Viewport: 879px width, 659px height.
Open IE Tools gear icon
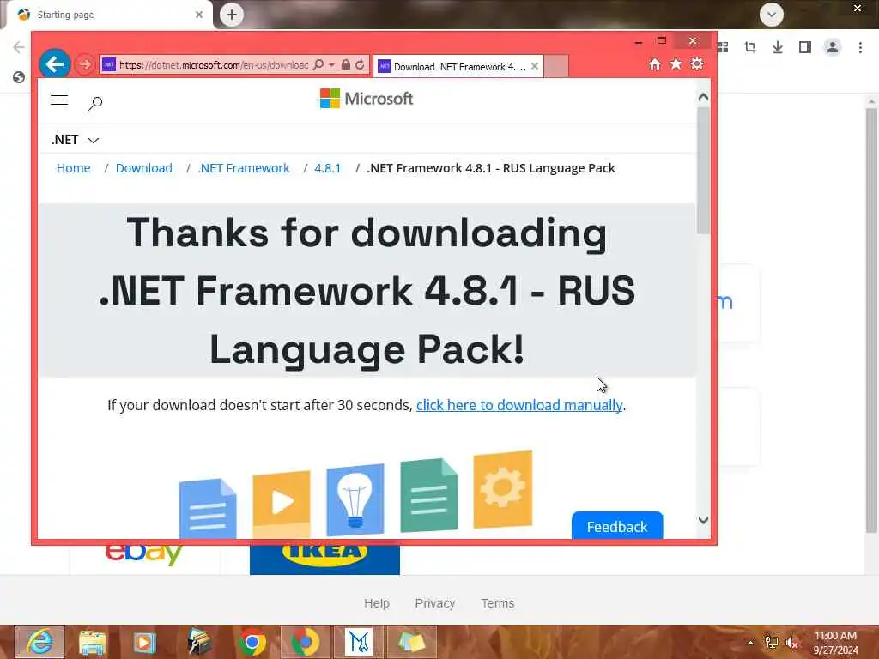[x=697, y=63]
